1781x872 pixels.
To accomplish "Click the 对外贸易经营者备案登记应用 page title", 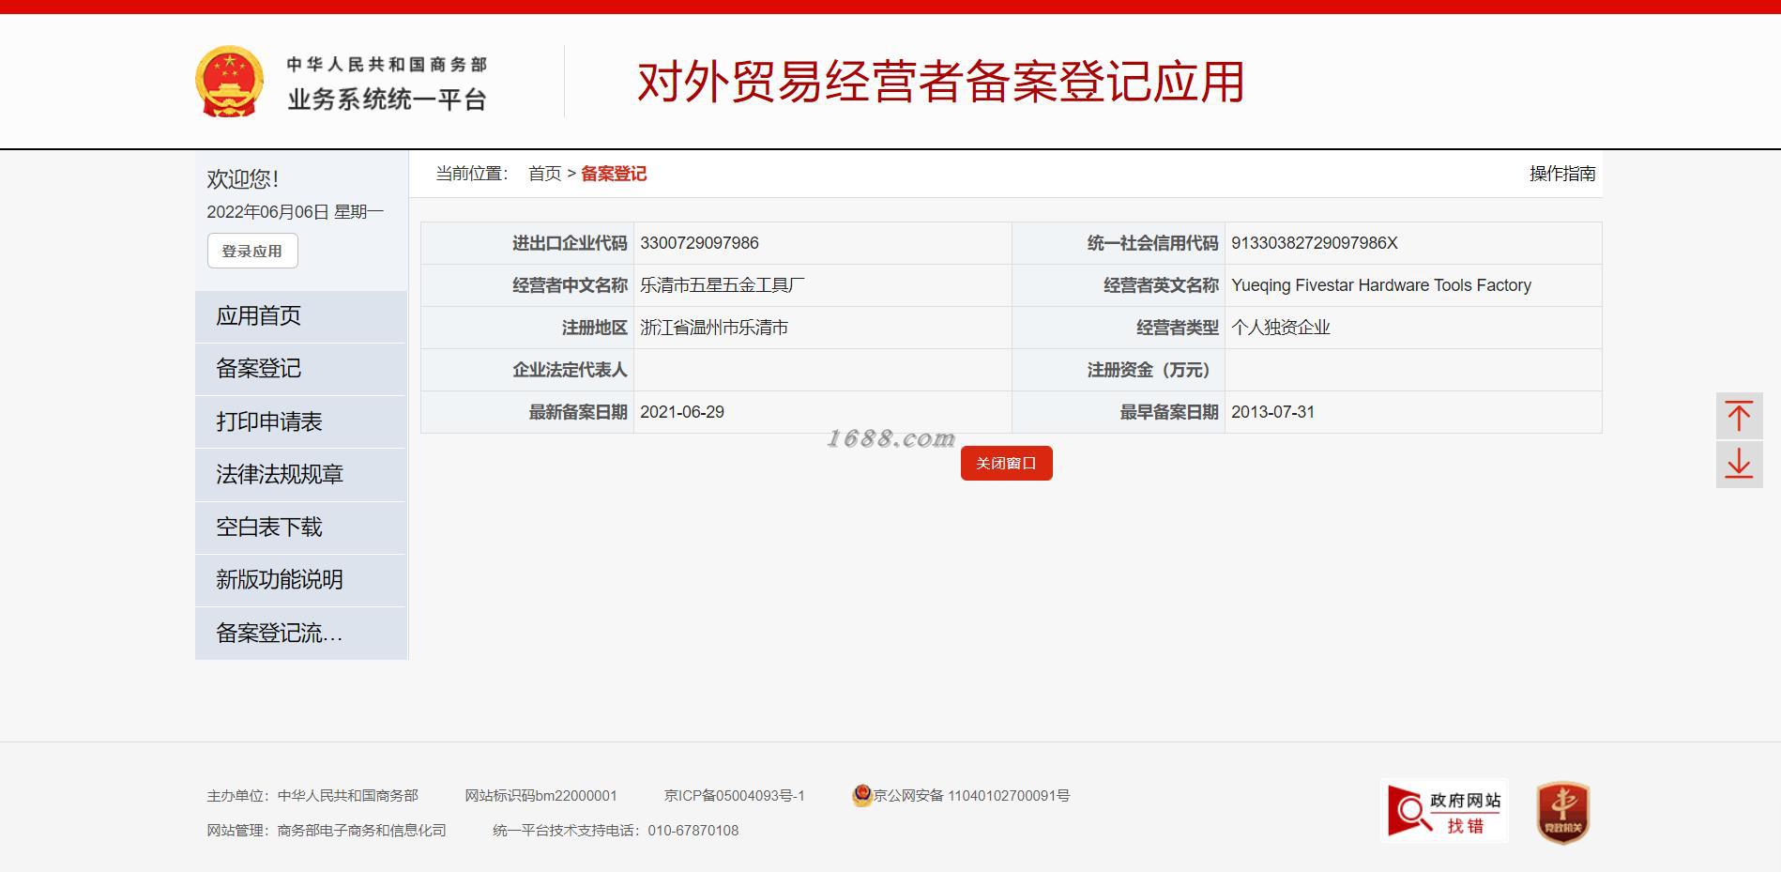I will 941,82.
